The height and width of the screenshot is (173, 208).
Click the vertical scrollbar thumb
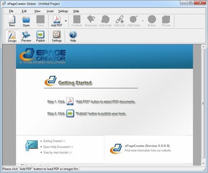click(203, 104)
